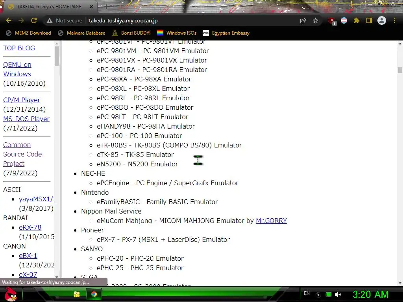
Task: Click the ePC-100 - PC-100 Emulator entry
Action: click(139, 136)
